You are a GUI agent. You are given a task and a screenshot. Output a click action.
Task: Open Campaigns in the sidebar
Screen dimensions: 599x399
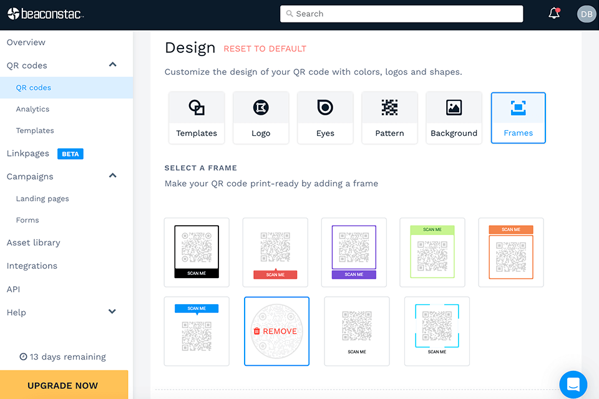30,177
